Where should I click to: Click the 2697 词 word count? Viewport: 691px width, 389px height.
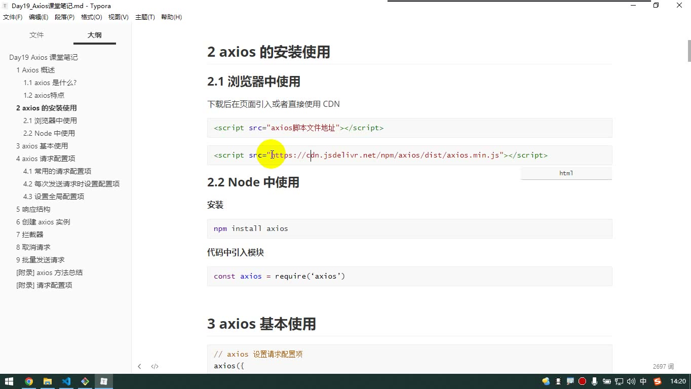pyautogui.click(x=663, y=366)
